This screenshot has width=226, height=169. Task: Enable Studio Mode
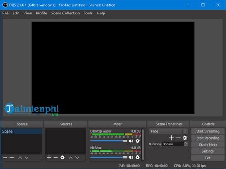tap(208, 145)
